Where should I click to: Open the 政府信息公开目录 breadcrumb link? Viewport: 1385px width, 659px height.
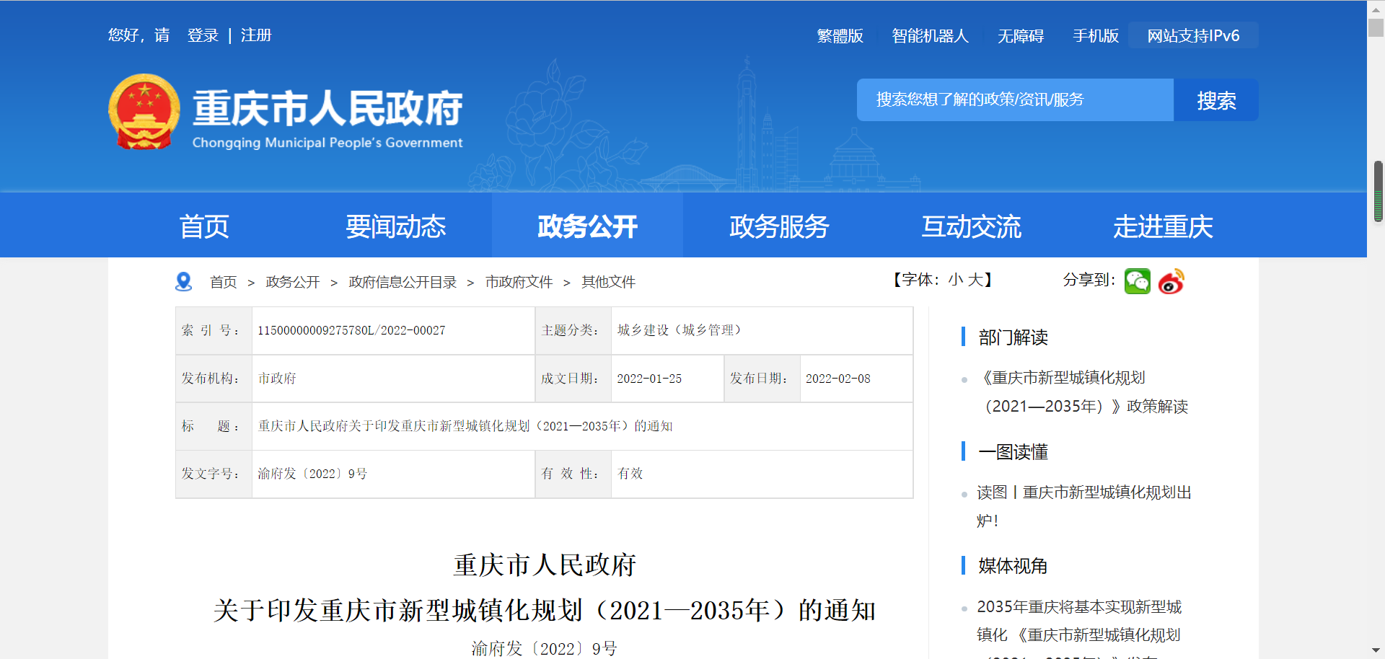403,282
